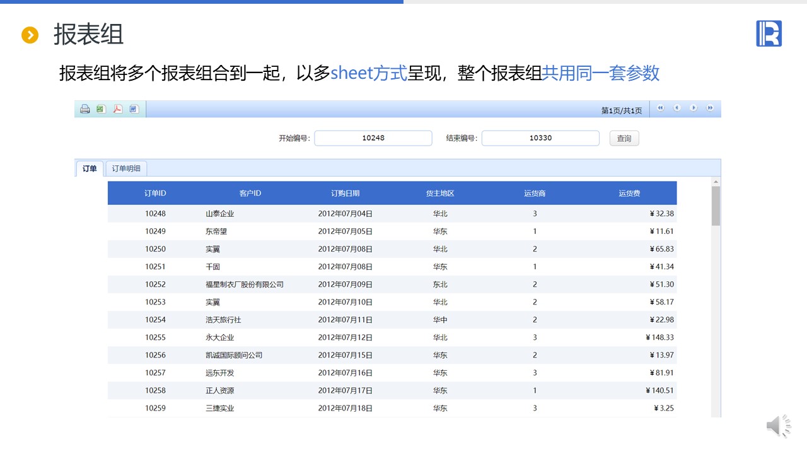807x454 pixels.
Task: Click scrollbar up arrow in table
Action: click(x=716, y=182)
